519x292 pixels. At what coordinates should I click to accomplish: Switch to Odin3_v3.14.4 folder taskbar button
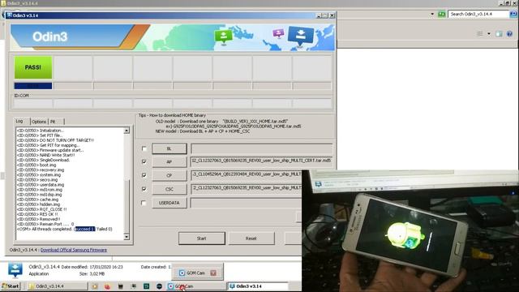tap(57, 286)
